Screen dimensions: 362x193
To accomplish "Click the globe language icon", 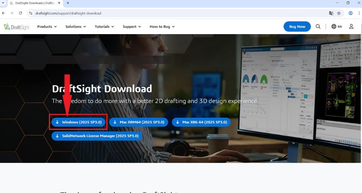I will (334, 27).
